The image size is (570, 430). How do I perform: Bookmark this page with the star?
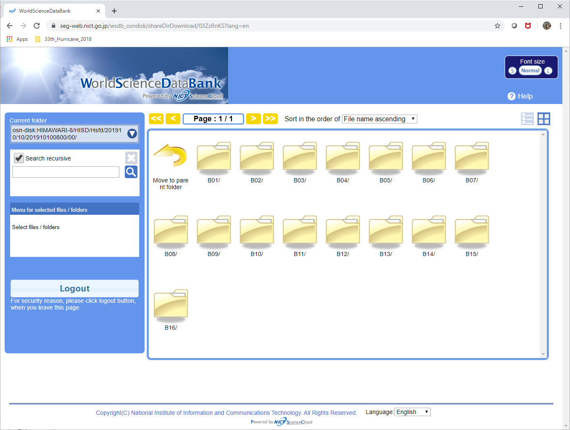point(497,26)
